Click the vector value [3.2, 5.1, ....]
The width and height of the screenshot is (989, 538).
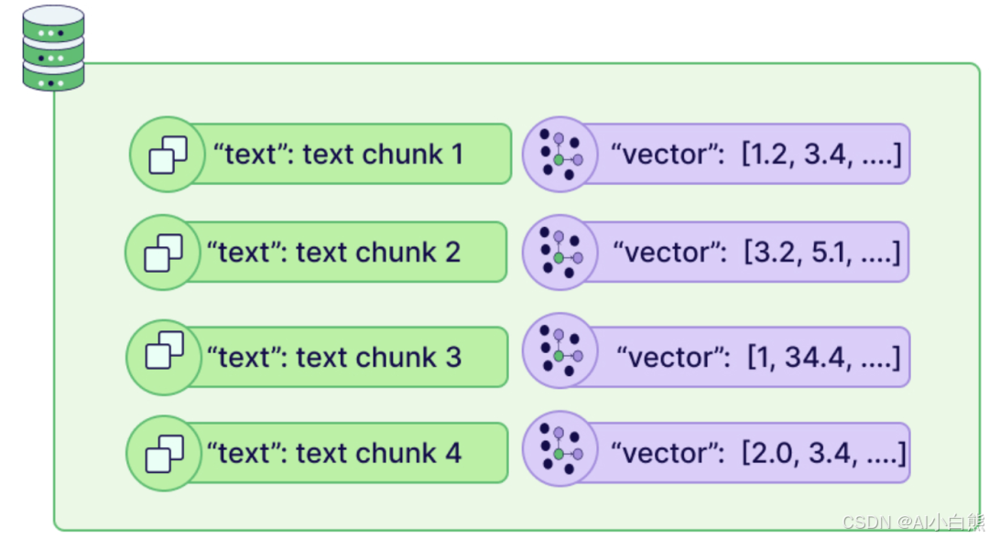(x=821, y=253)
